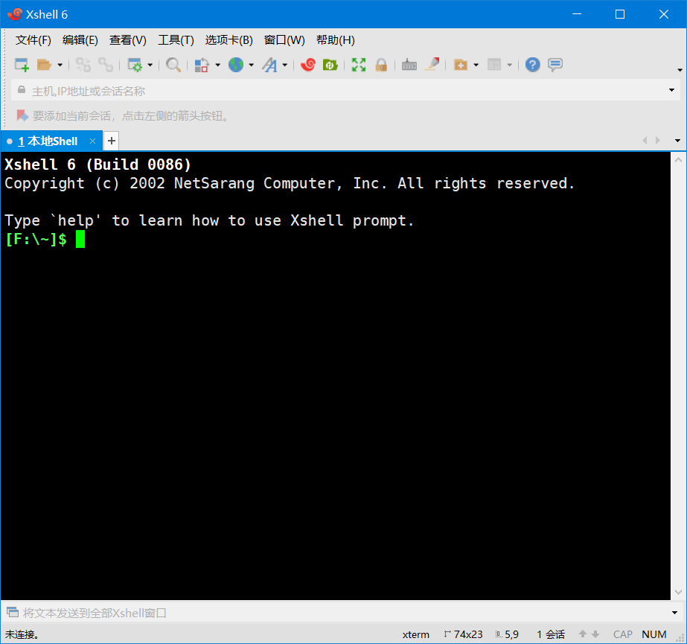
Task: Click compose bar send-to-all window icon
Action: click(13, 612)
